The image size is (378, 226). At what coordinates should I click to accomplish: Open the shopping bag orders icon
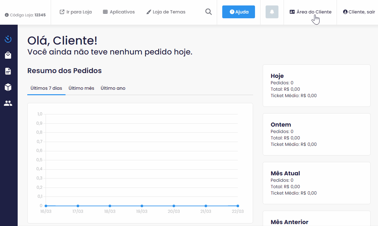[8, 55]
